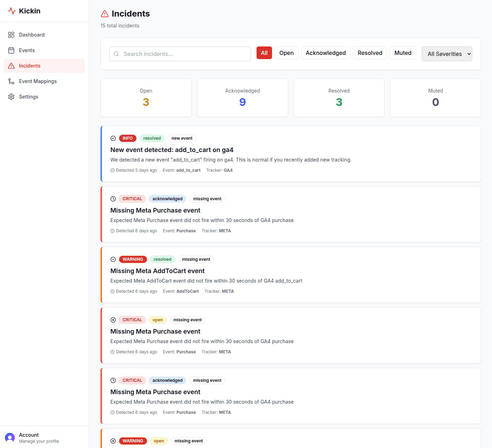Switch to the Open filter tab
This screenshot has width=492, height=448.
point(286,53)
